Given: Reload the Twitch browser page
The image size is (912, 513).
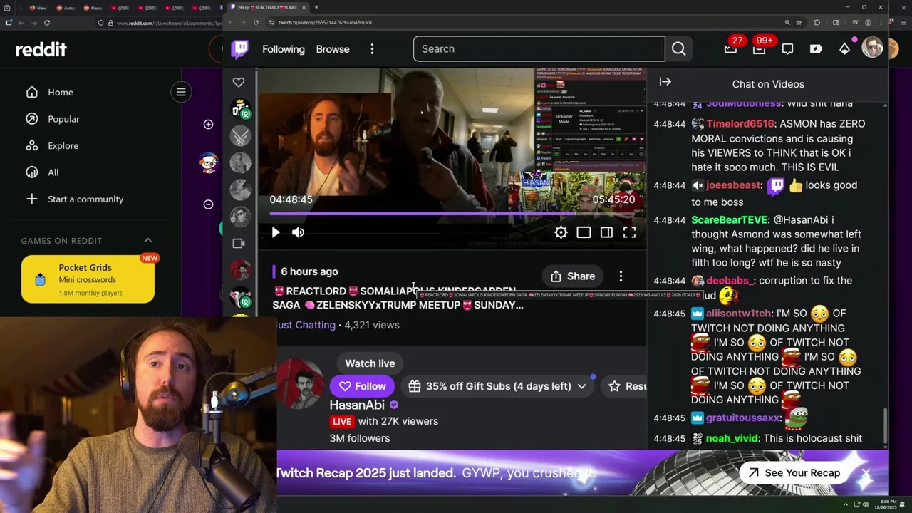Looking at the screenshot, I should (x=256, y=22).
